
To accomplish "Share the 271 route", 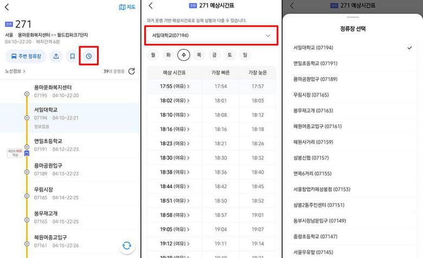I will [56, 56].
